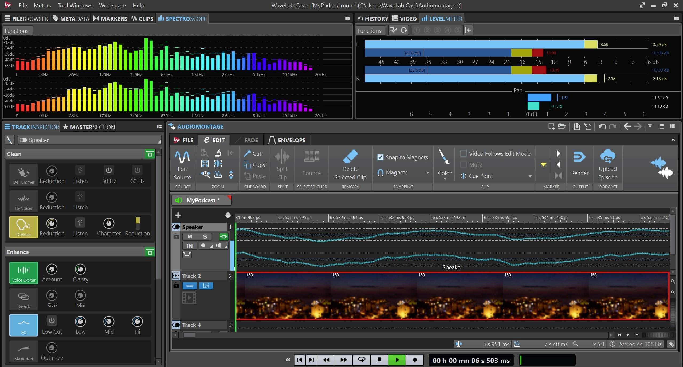
Task: Add a new track with plus icon
Action: click(x=178, y=215)
